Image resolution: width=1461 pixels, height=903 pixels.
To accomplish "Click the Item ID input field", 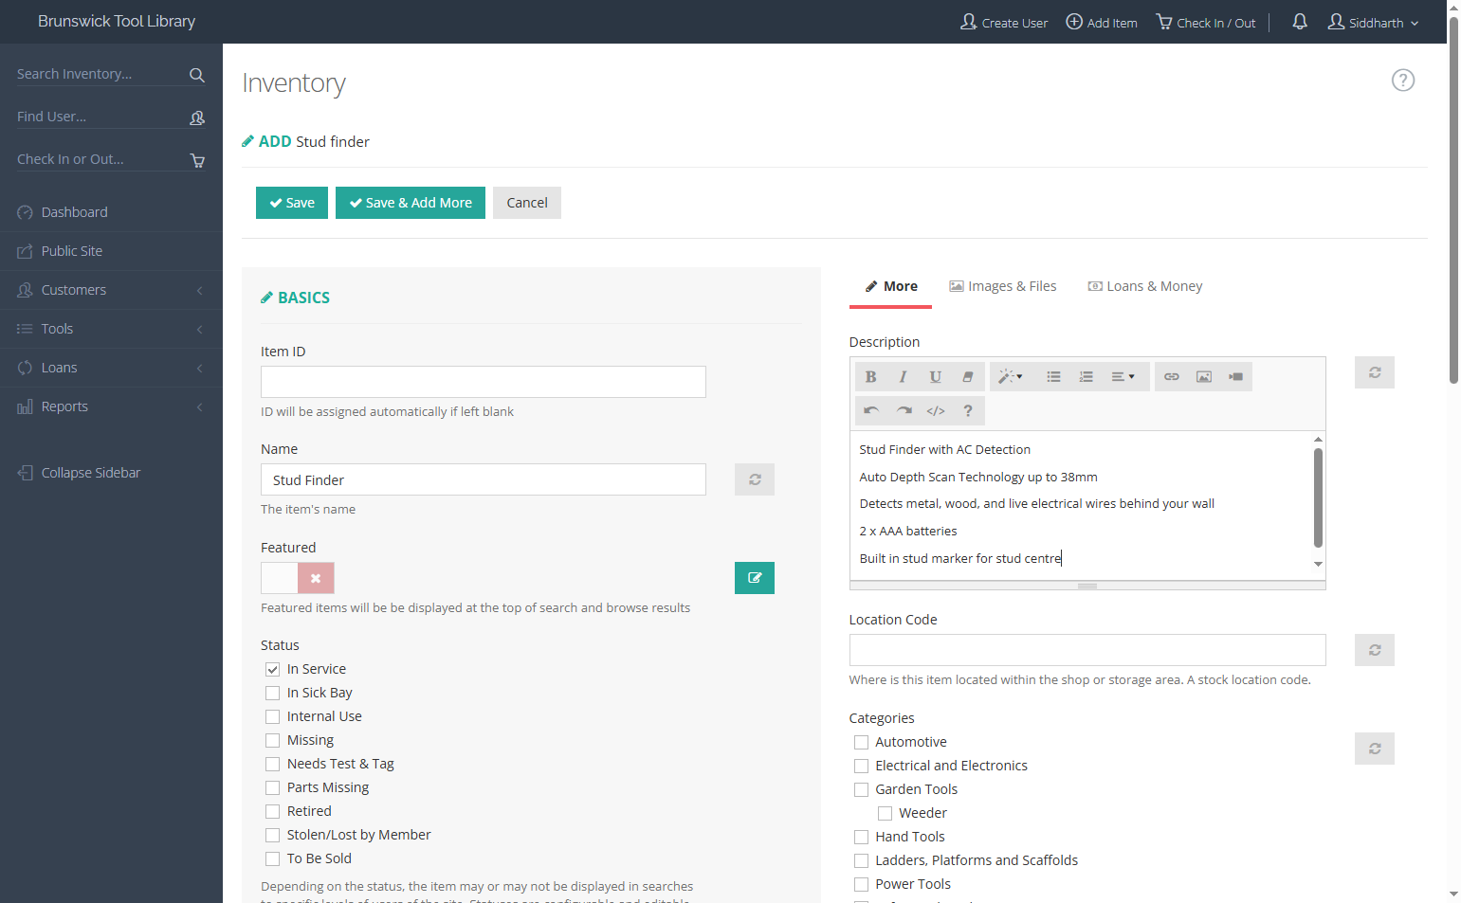I will pos(484,382).
